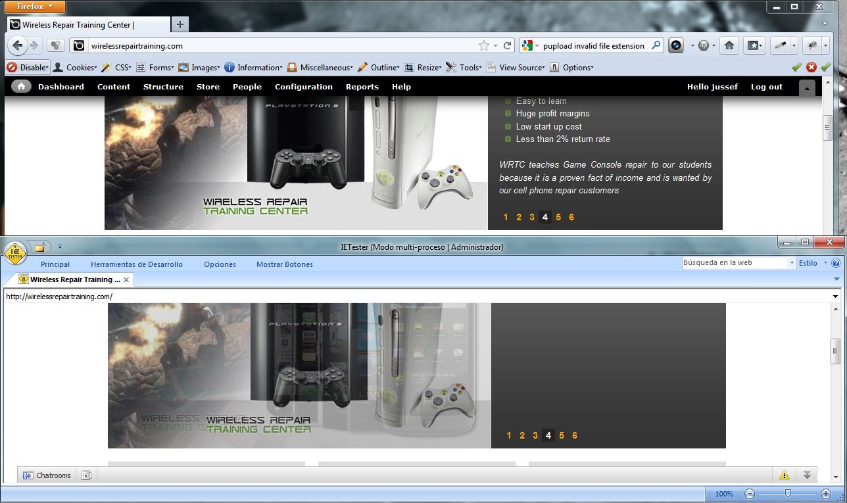Click the Drupal admin home icon
The height and width of the screenshot is (503, 847).
21,86
